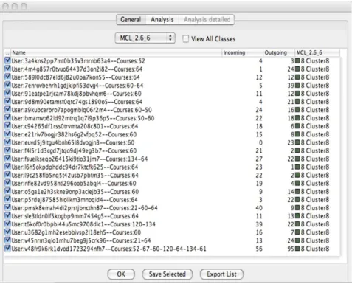Viewport: 352px width, 284px height.
Task: Click Incoming value 0 in euvd5j9itgu row
Action: [260, 142]
